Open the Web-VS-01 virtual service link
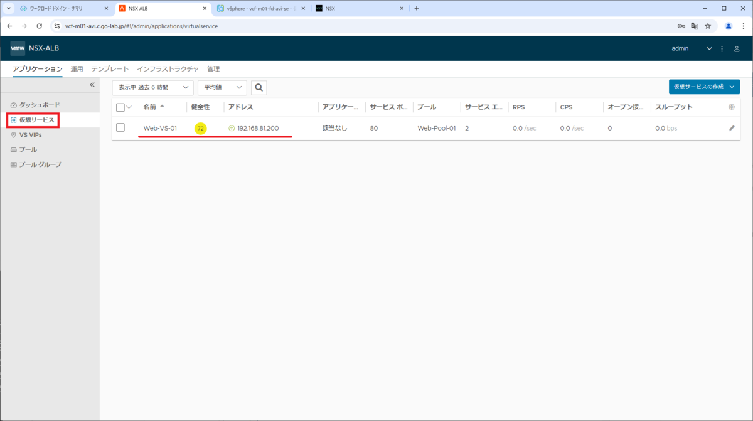 160,128
